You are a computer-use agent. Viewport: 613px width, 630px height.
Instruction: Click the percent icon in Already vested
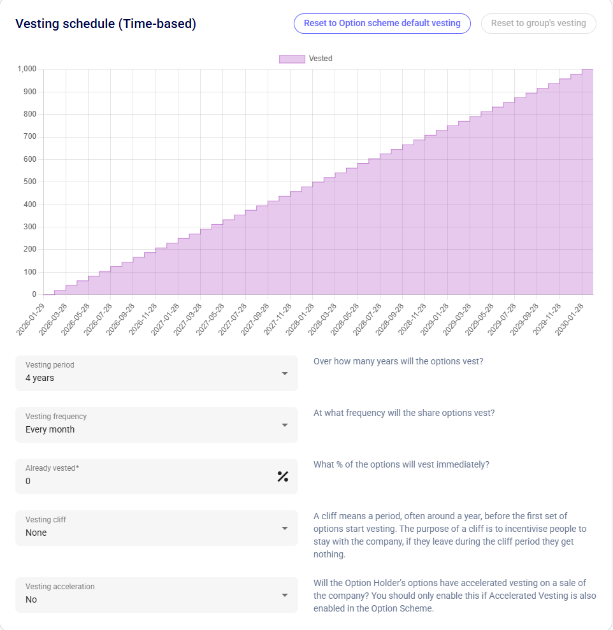[x=283, y=476]
